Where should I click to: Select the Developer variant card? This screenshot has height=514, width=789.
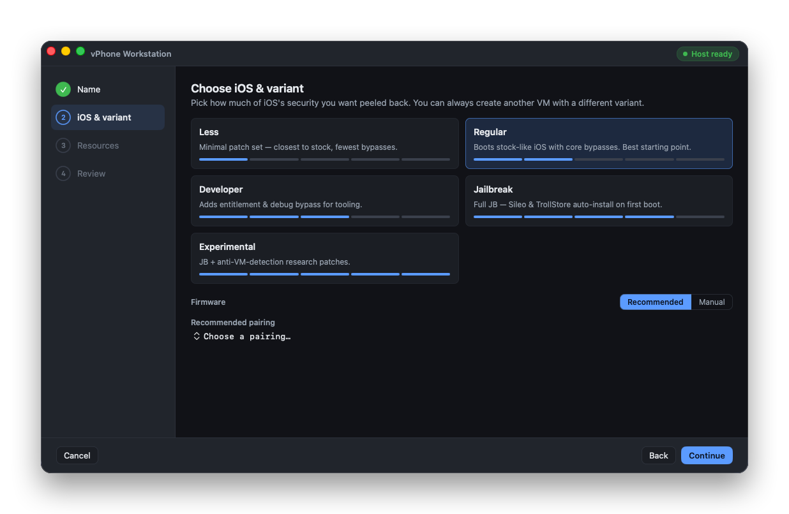coord(325,201)
